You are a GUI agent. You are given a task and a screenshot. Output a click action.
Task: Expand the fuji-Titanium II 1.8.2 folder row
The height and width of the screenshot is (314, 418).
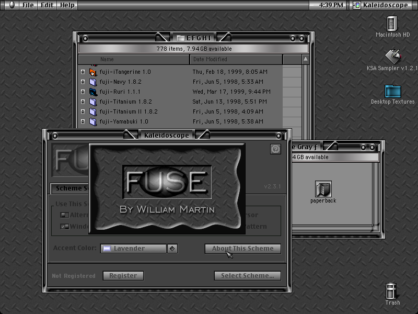click(83, 111)
